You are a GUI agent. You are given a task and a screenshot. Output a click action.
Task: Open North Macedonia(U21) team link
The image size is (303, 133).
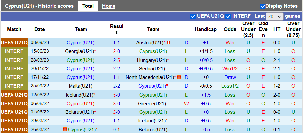pos(150,77)
